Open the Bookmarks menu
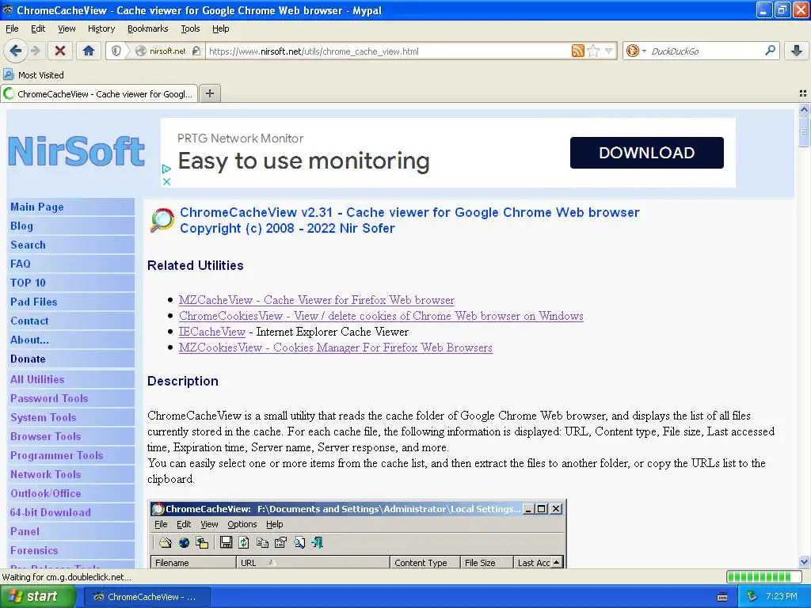The image size is (811, 608). tap(147, 28)
